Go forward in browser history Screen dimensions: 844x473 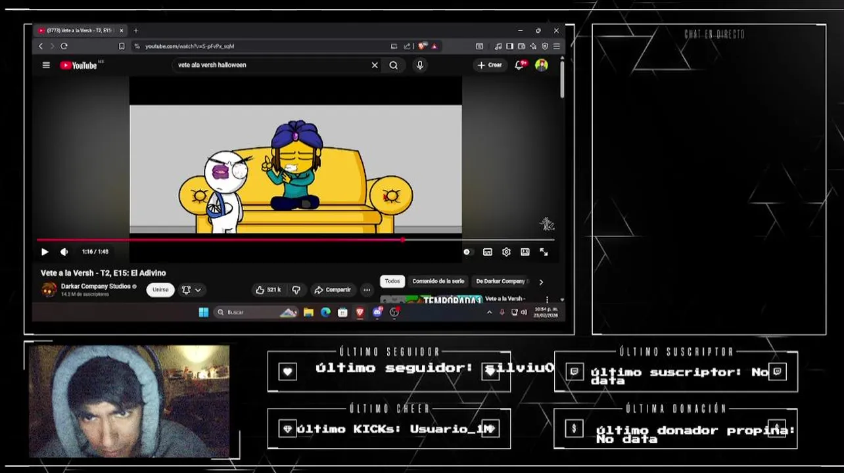coord(52,46)
